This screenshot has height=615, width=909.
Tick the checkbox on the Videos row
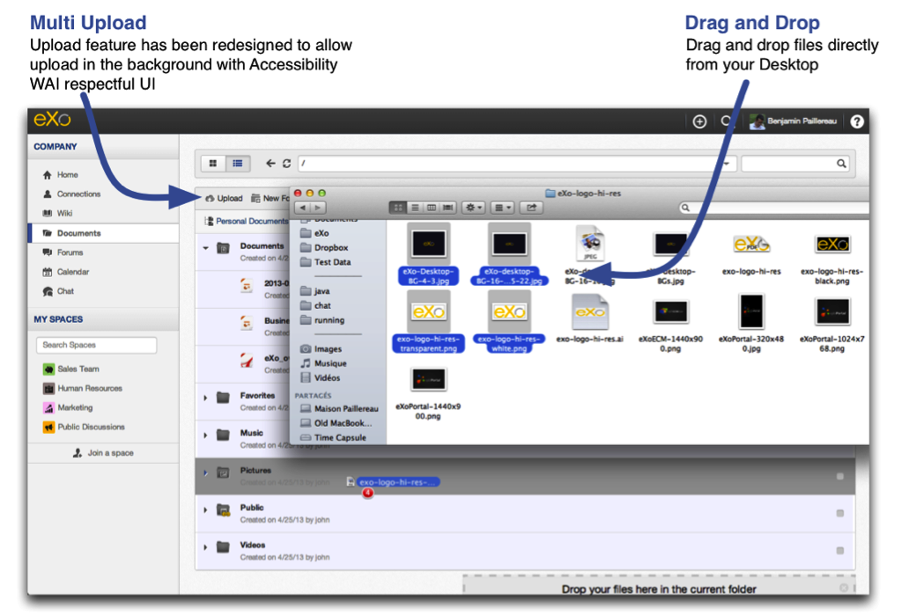840,551
